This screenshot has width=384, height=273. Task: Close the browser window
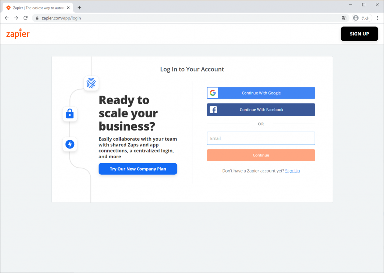pos(377,4)
